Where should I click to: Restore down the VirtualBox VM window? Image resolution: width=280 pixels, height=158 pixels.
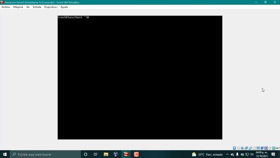(x=266, y=2)
